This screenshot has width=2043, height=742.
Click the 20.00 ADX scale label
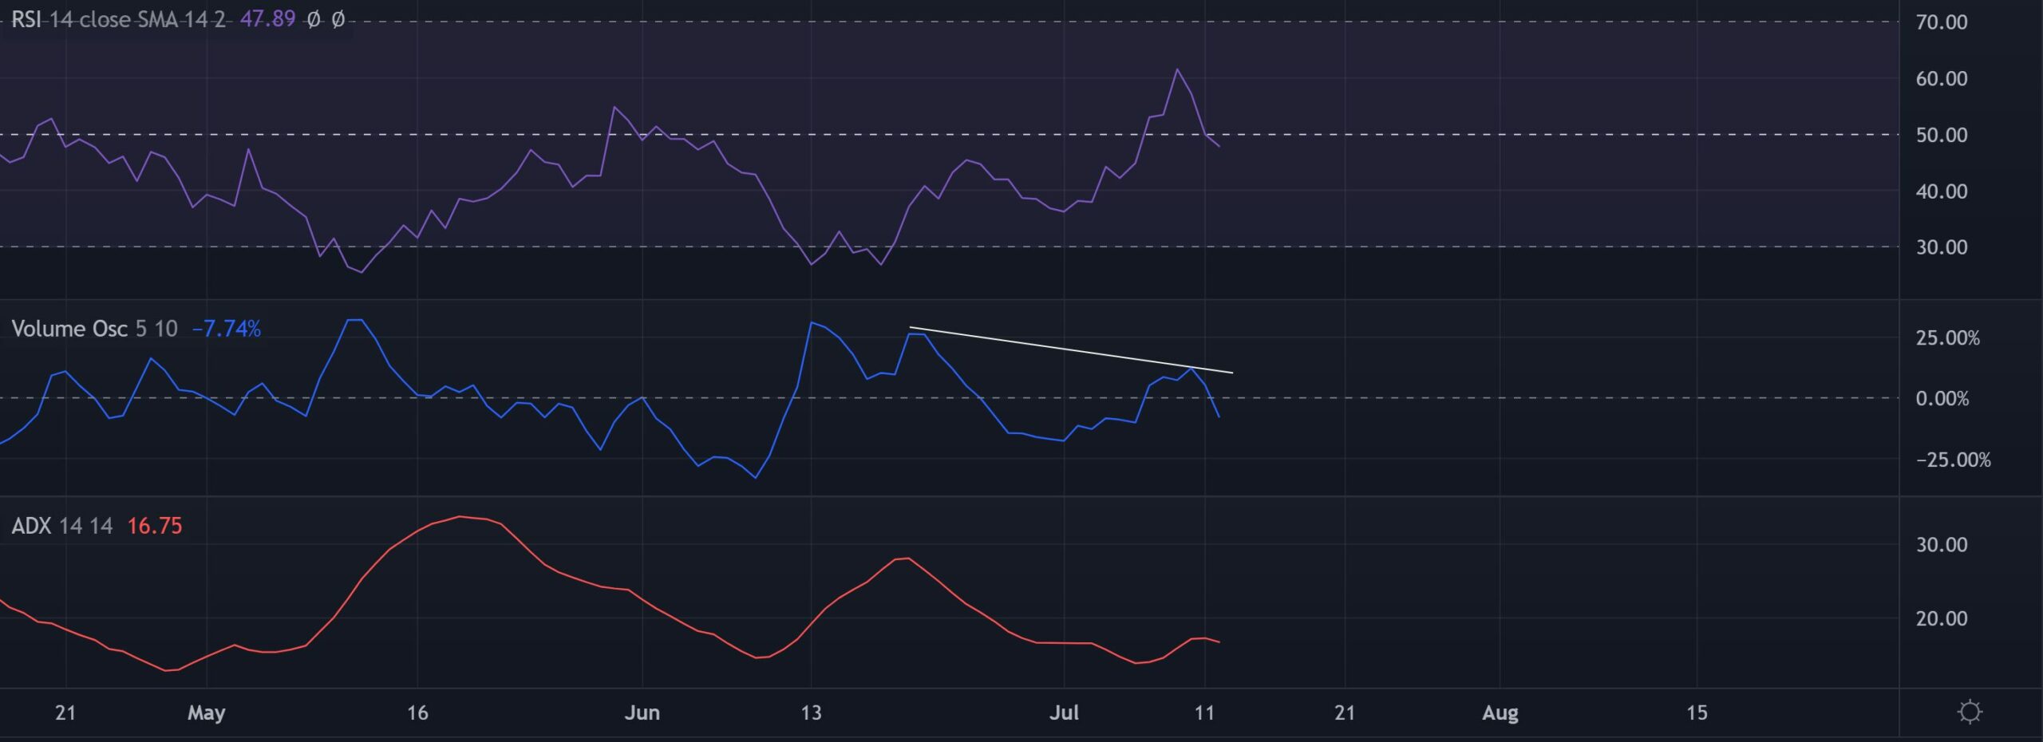point(1941,618)
